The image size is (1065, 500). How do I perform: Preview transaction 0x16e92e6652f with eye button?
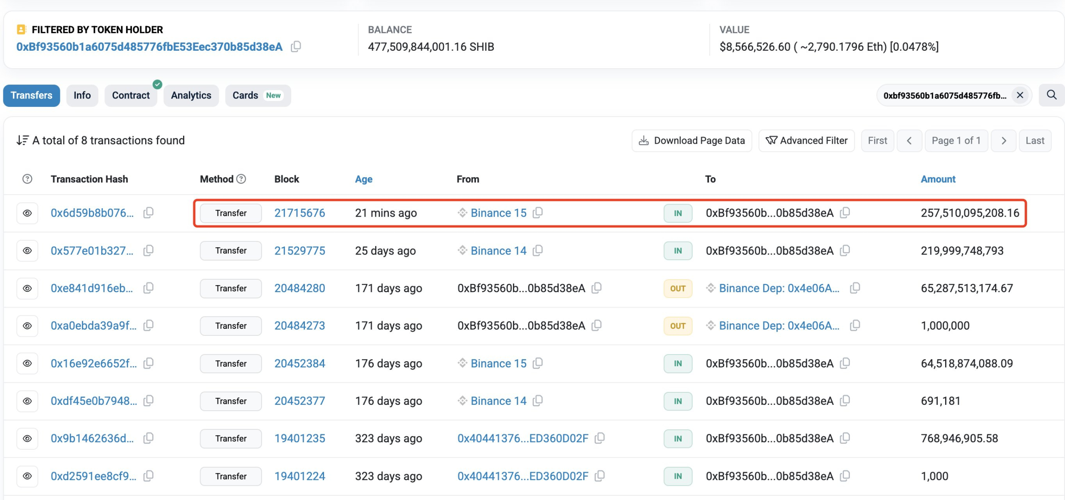point(27,363)
